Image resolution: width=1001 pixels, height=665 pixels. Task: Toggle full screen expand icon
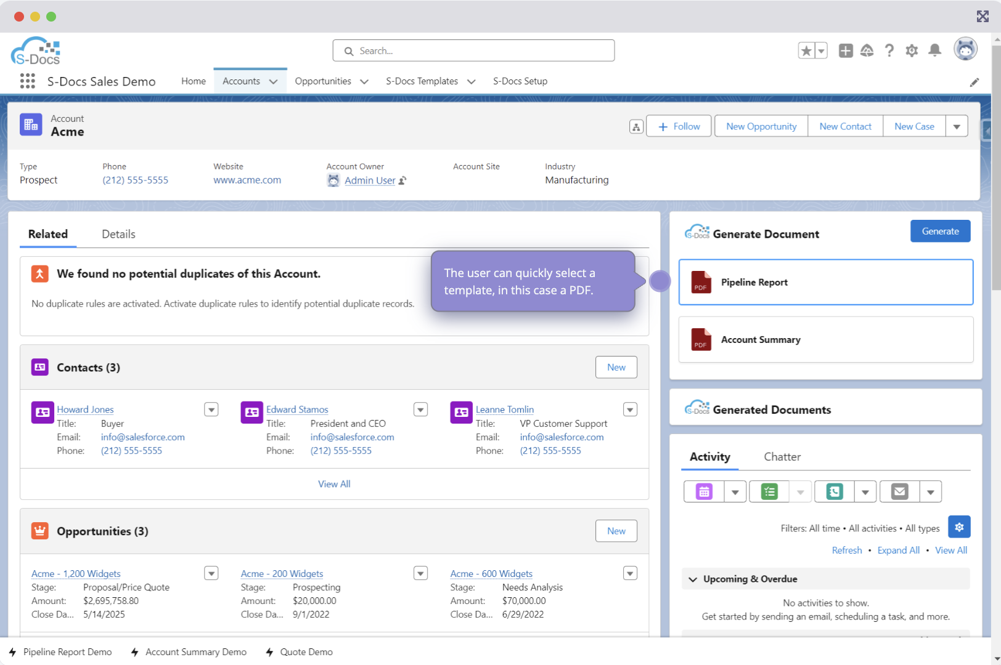tap(983, 17)
